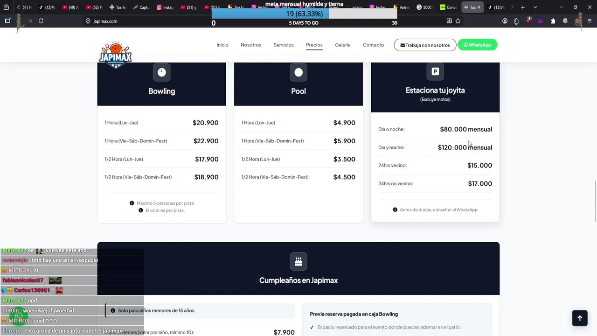597x336 pixels.
Task: Switch to the Tos fe tab
Action: [118, 7]
